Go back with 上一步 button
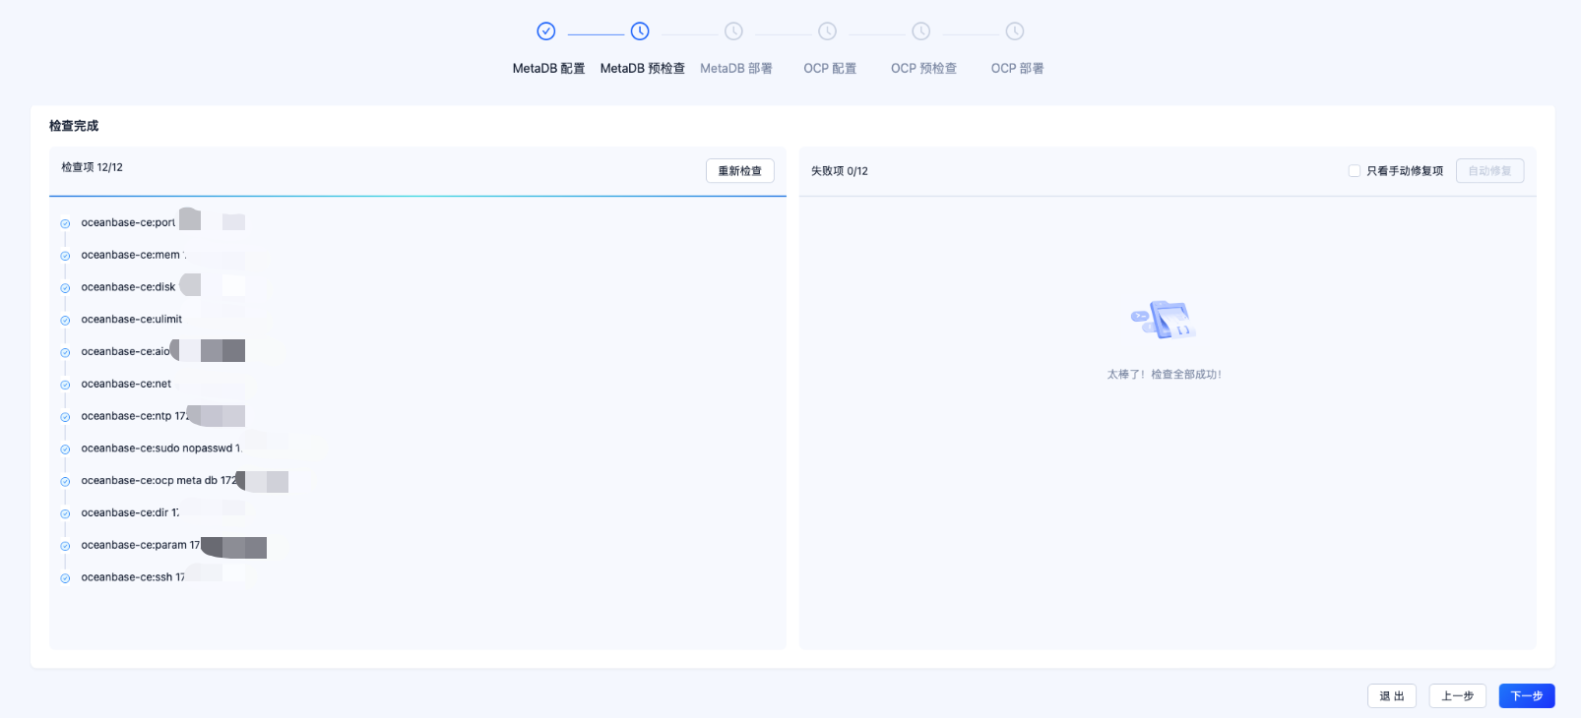The height and width of the screenshot is (718, 1581). click(1458, 696)
